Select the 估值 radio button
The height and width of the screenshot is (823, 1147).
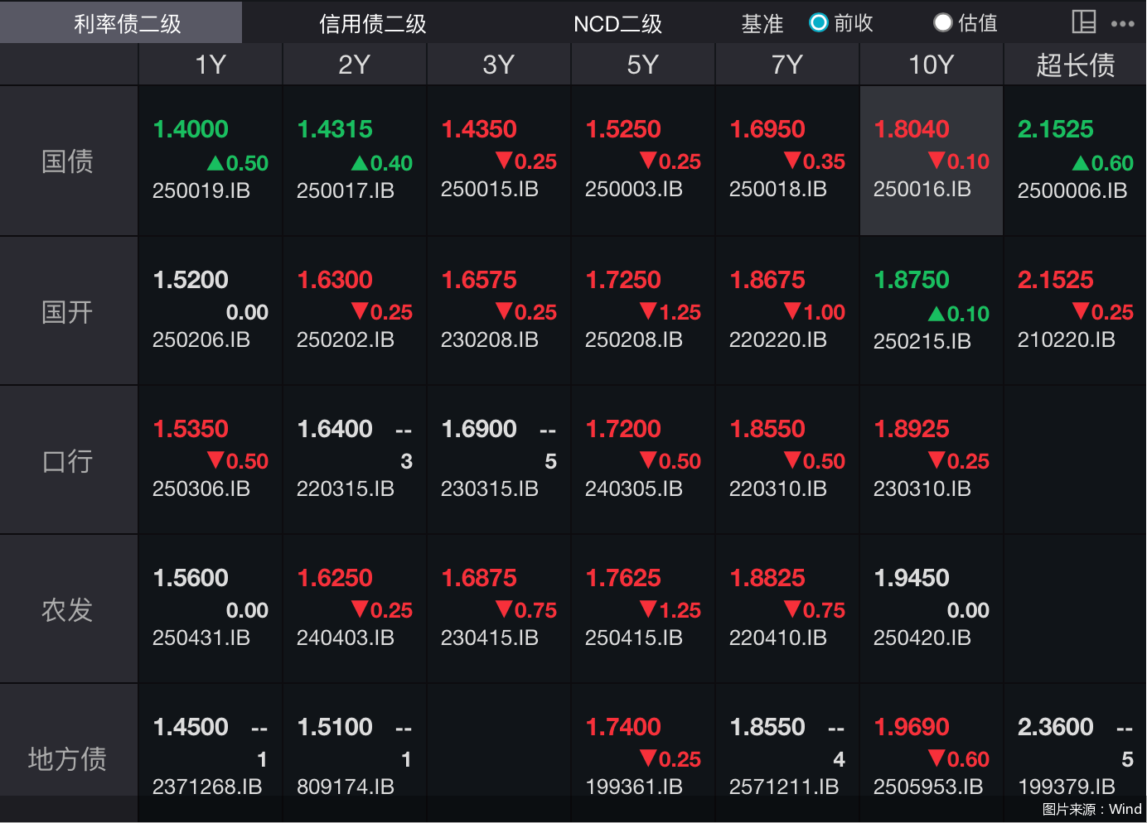point(943,23)
